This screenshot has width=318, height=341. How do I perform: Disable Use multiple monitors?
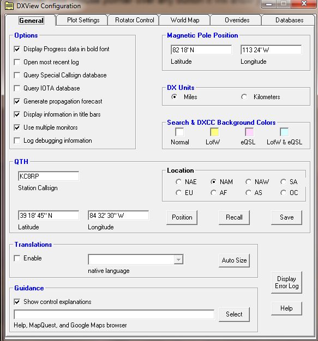(17, 127)
